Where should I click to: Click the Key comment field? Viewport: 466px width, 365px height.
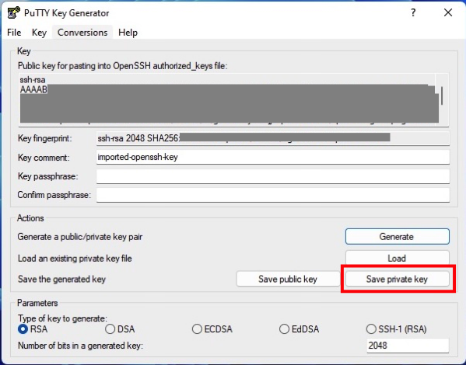[273, 157]
